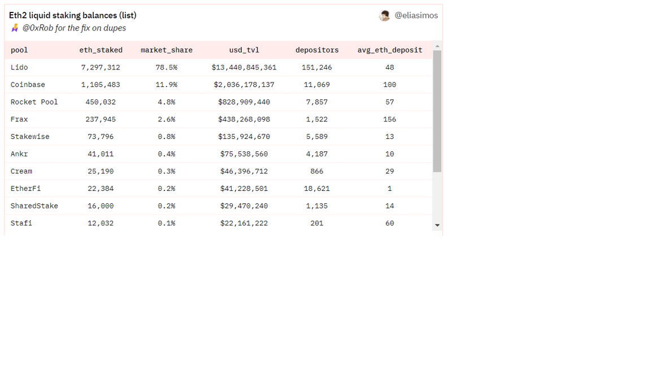This screenshot has width=651, height=366.
Task: Click the 25,190 eth_staked value
Action: 101,171
